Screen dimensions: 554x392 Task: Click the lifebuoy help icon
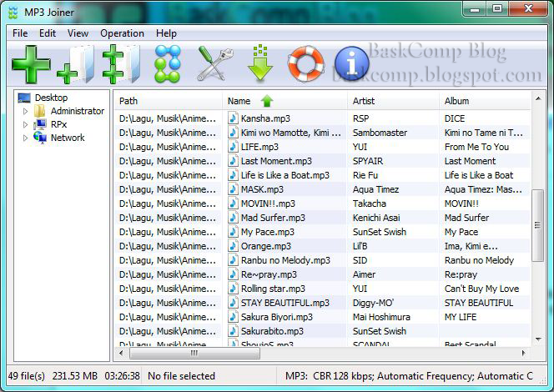click(306, 63)
